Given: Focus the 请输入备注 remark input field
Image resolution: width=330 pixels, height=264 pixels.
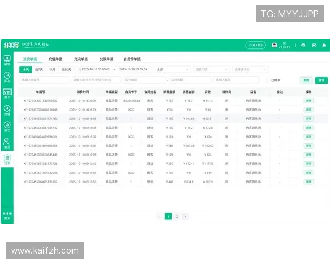Looking at the screenshot, I should tap(237, 80).
